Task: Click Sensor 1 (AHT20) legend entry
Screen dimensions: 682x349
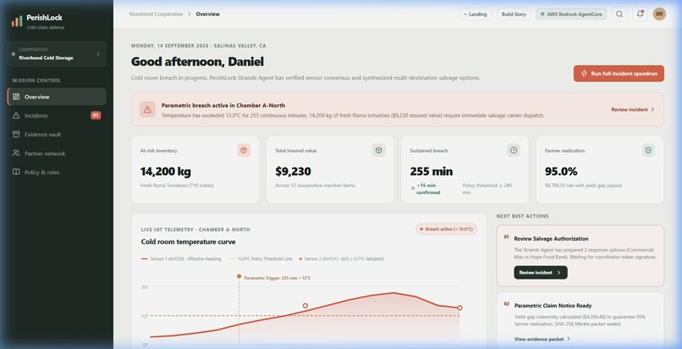Action: click(x=181, y=259)
